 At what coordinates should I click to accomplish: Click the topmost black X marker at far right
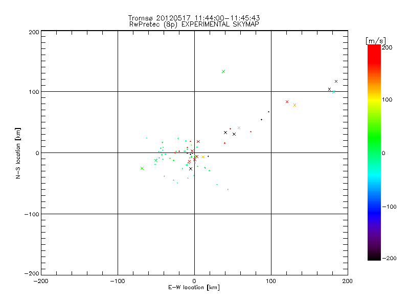click(336, 81)
